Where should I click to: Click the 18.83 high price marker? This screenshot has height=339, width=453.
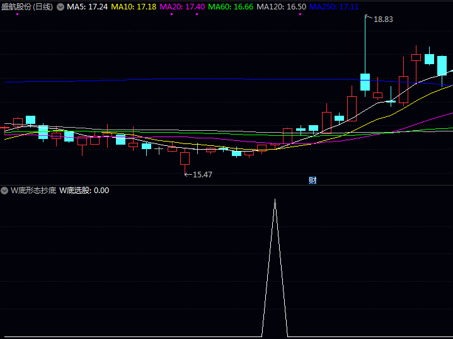click(382, 19)
